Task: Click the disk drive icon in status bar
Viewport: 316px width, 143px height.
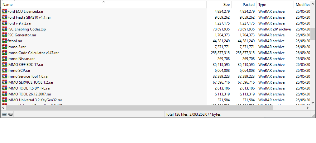Action: coord(4,114)
